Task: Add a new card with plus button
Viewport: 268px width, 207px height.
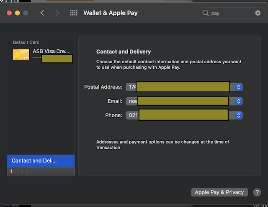Action: point(12,171)
